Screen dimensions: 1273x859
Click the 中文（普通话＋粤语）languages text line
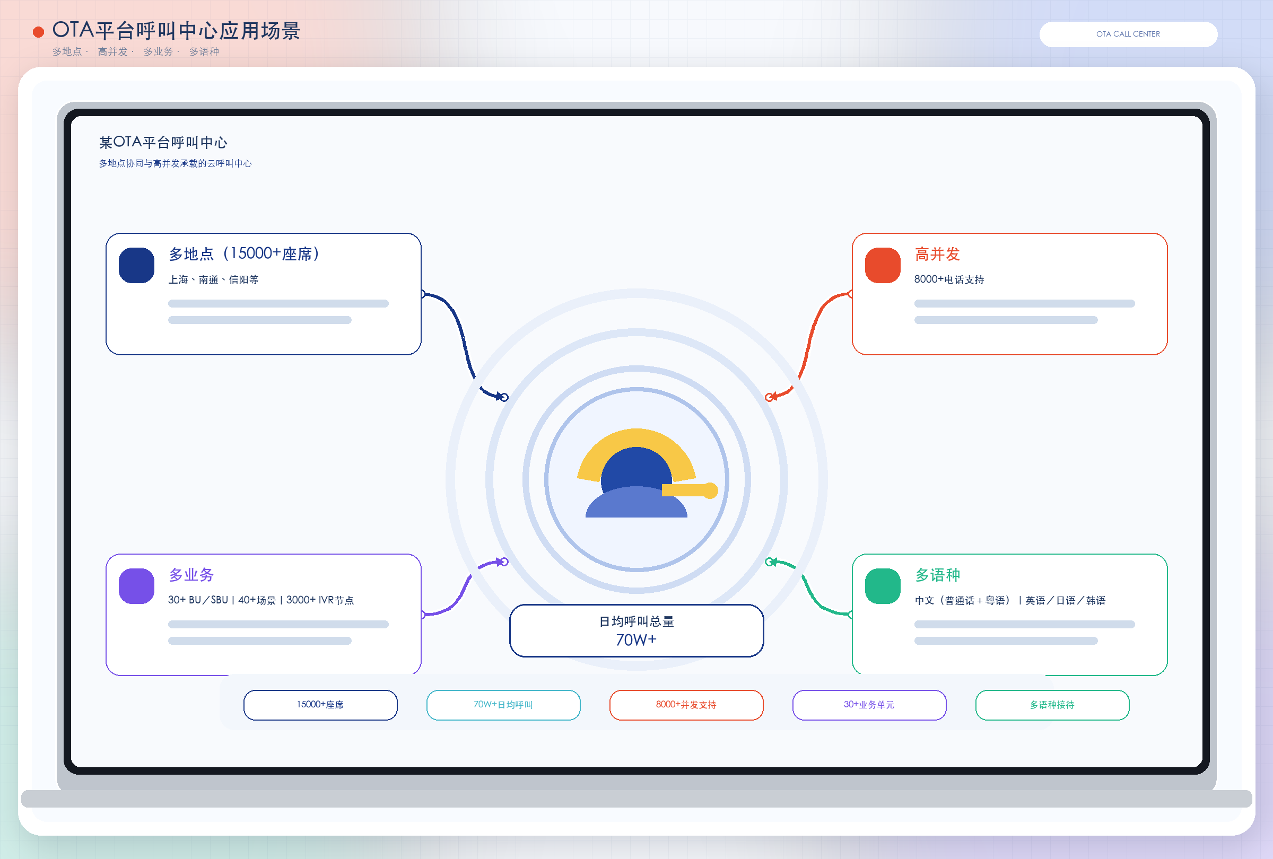(x=1009, y=601)
